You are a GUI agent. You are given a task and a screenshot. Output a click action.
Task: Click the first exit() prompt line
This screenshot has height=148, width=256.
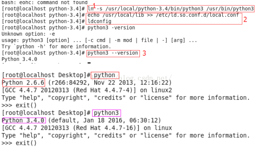click(x=19, y=105)
